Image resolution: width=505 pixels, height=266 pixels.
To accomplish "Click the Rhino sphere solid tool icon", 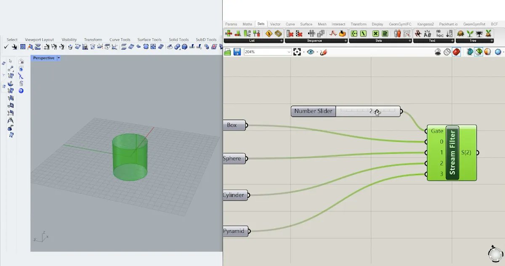I will [177, 47].
